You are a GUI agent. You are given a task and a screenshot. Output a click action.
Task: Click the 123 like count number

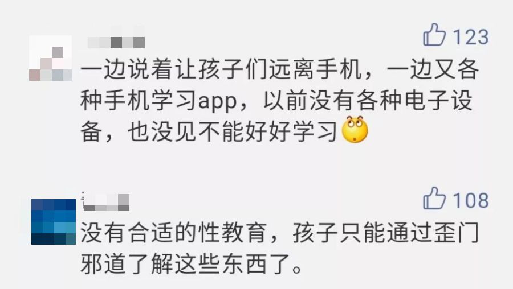click(471, 36)
